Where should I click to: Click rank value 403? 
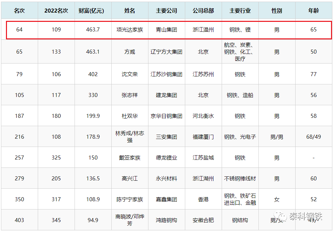(19, 220)
